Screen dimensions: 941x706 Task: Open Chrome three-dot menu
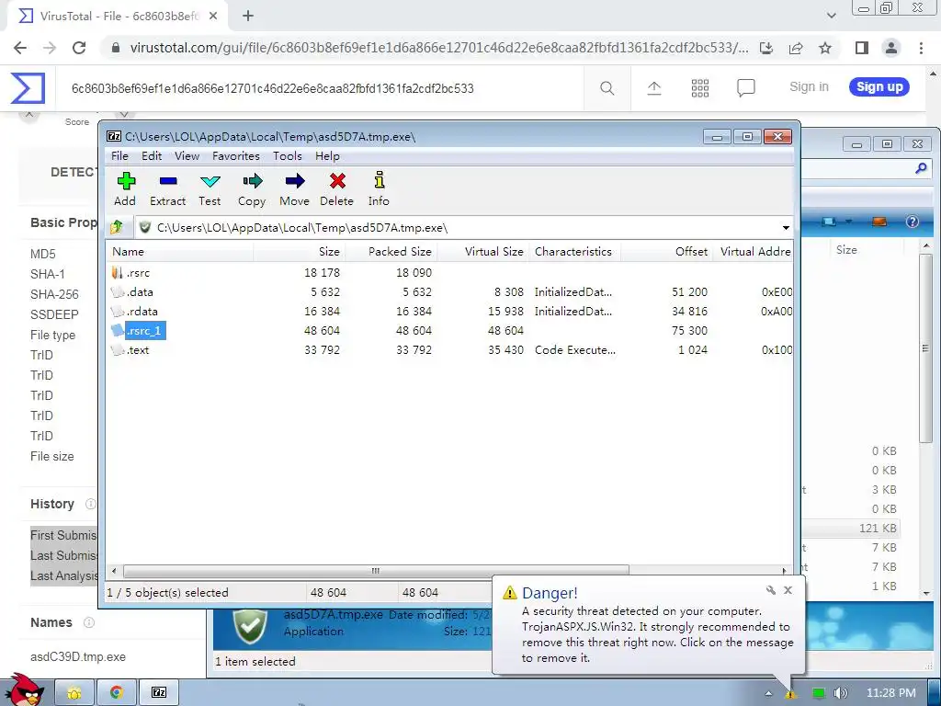pyautogui.click(x=921, y=48)
